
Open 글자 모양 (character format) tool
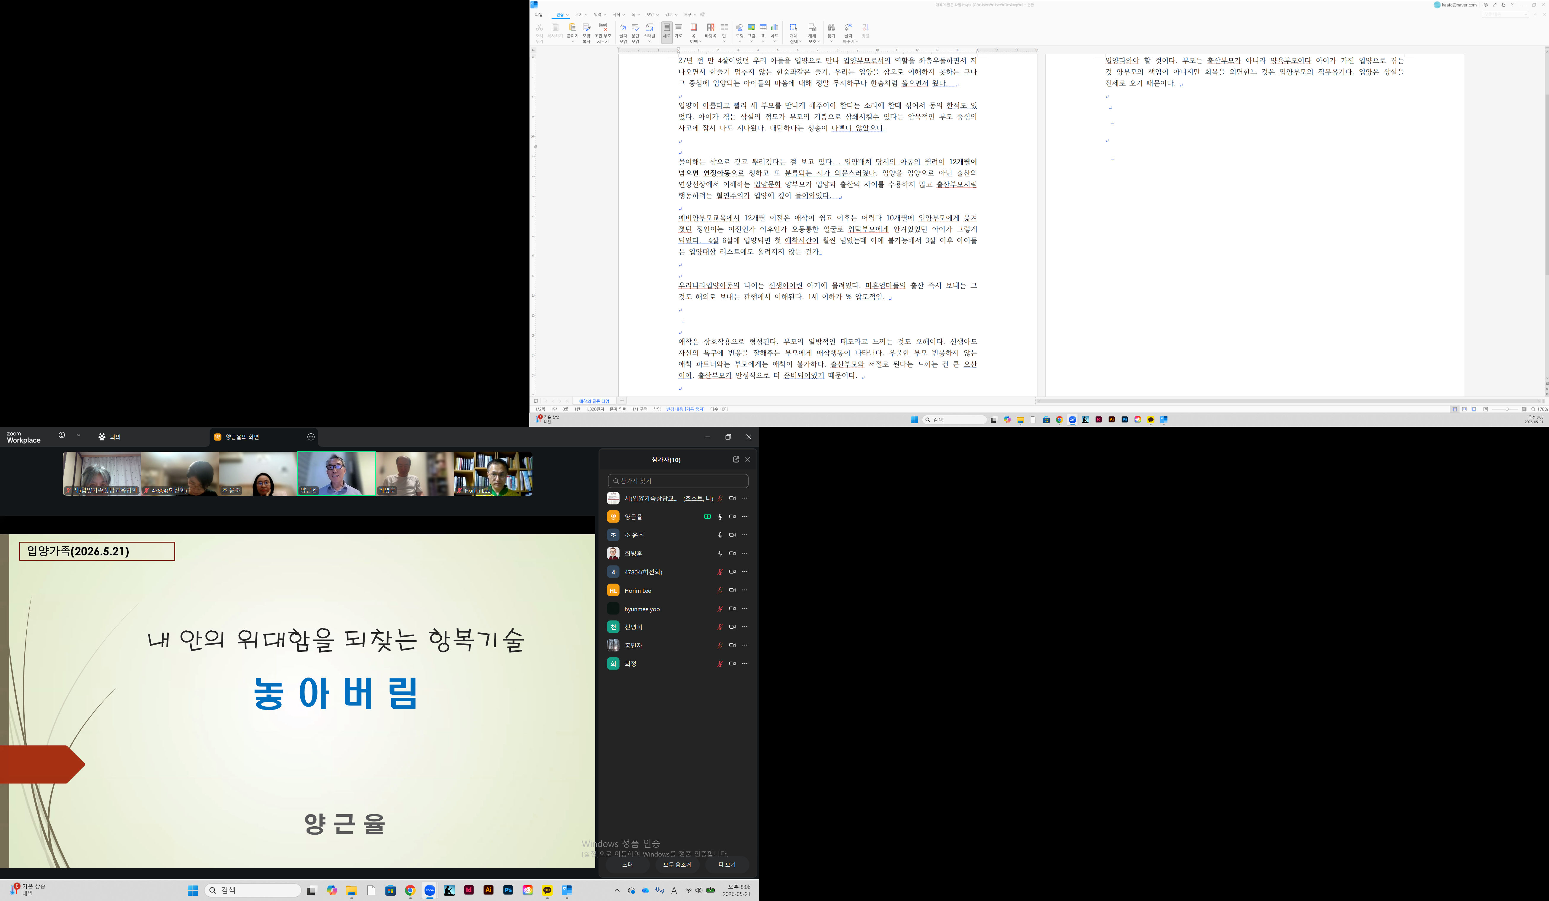[623, 33]
